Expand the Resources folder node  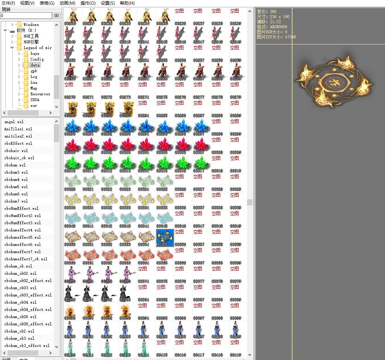pyautogui.click(x=19, y=94)
